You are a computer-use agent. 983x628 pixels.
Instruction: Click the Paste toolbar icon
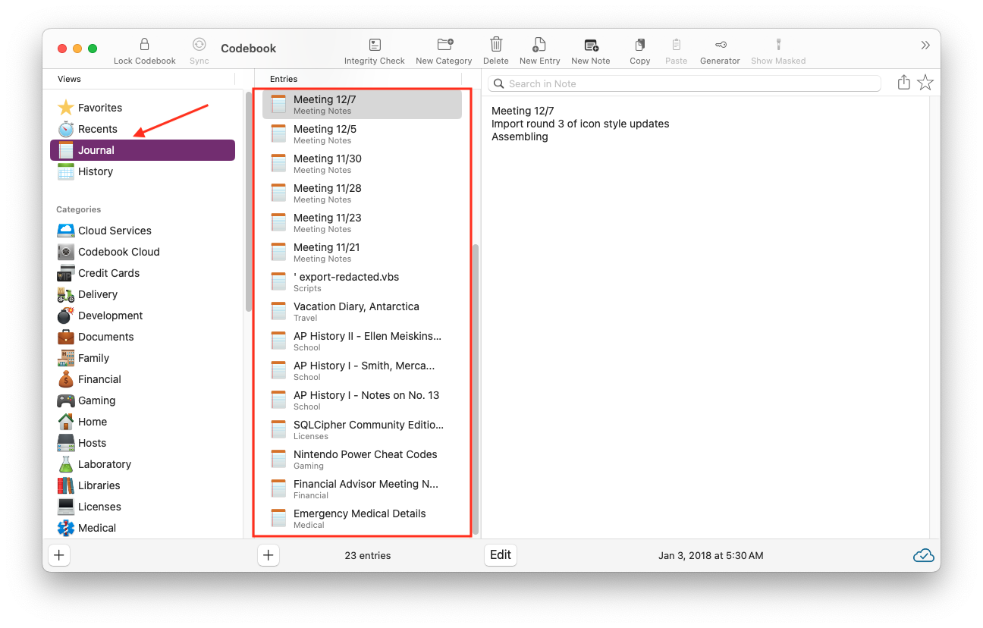coord(677,45)
